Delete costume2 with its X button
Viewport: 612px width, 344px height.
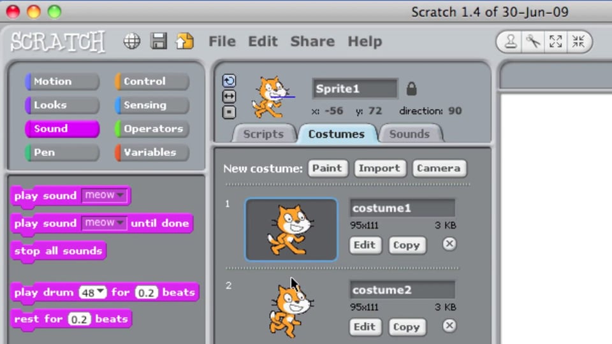[449, 326]
